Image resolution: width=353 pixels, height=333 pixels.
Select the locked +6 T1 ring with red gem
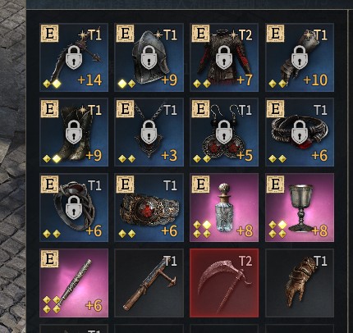pyautogui.click(x=300, y=132)
